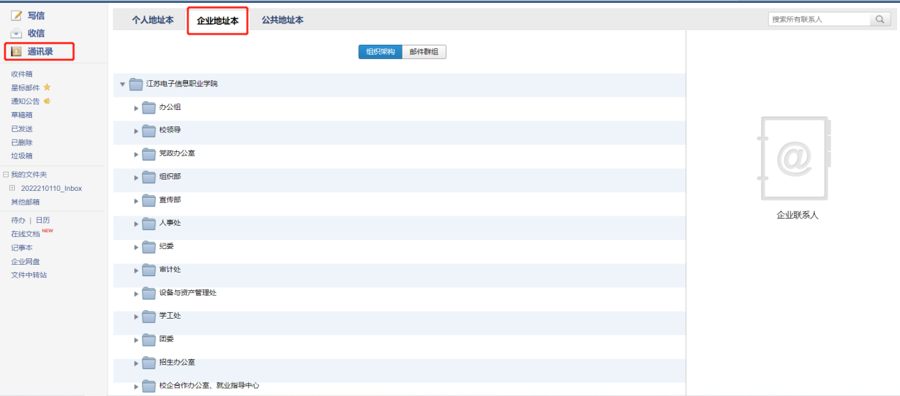
Task: Select the 招生办公室 department name
Action: [177, 363]
